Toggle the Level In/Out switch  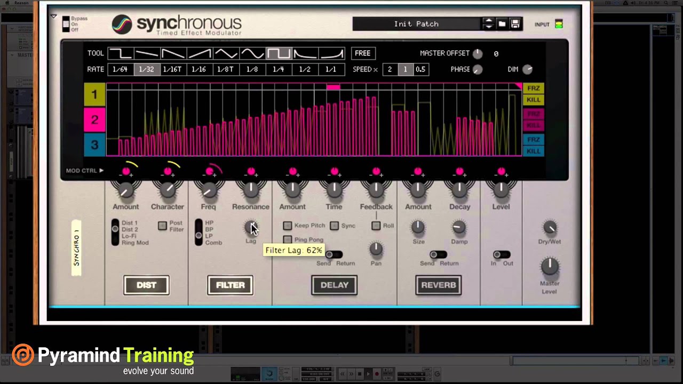tap(501, 254)
